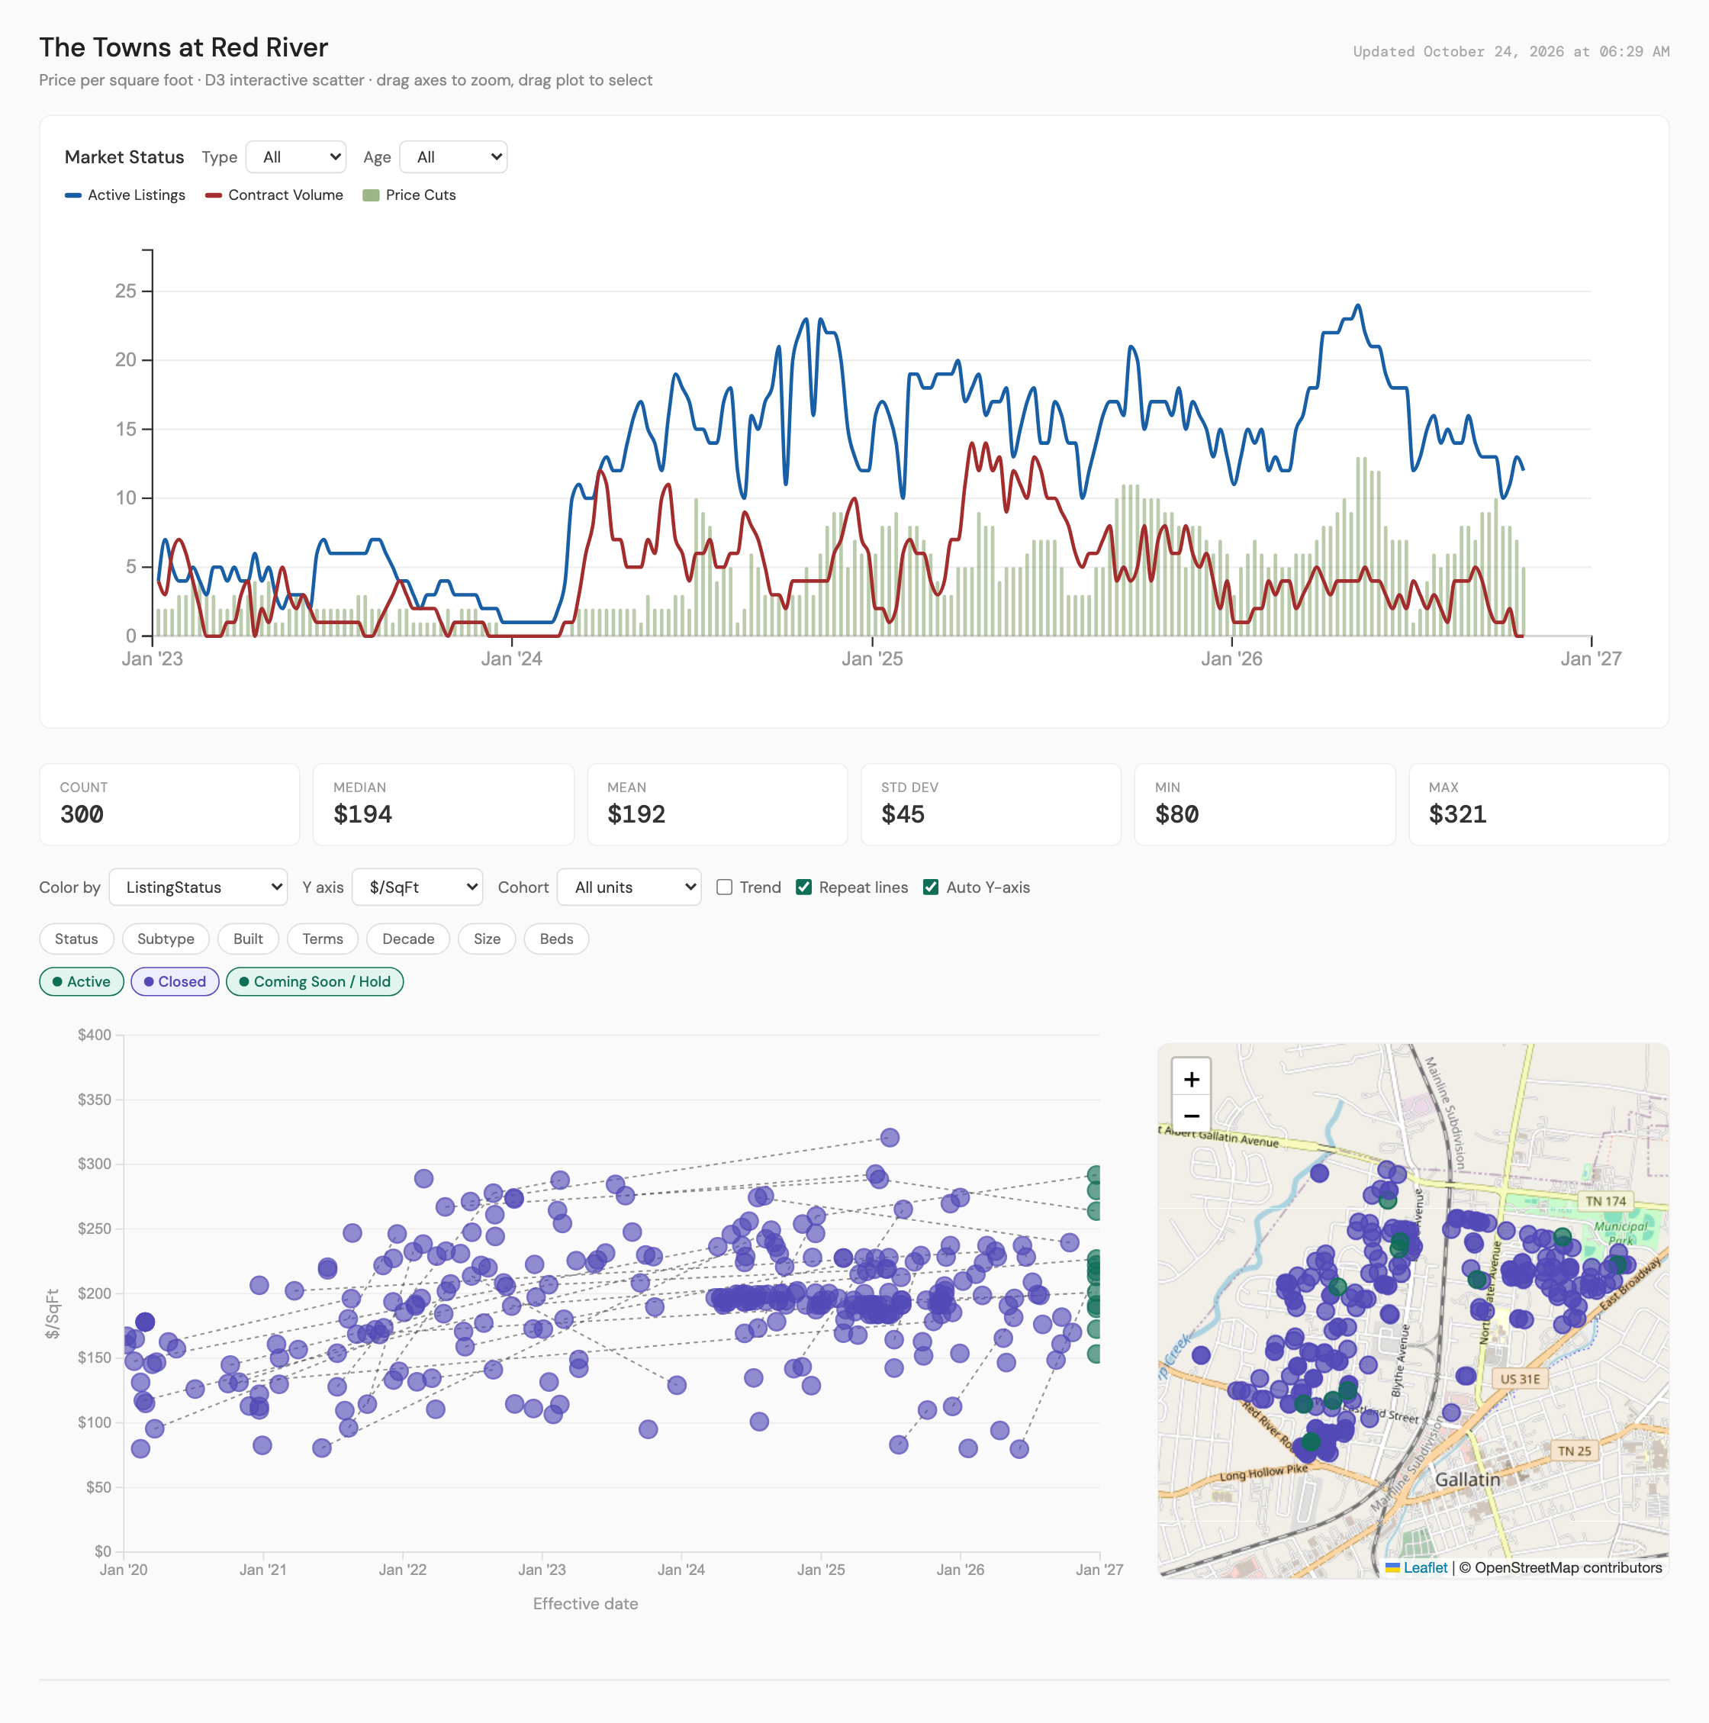Enable the Trend checkbox
Image resolution: width=1709 pixels, height=1723 pixels.
click(725, 887)
